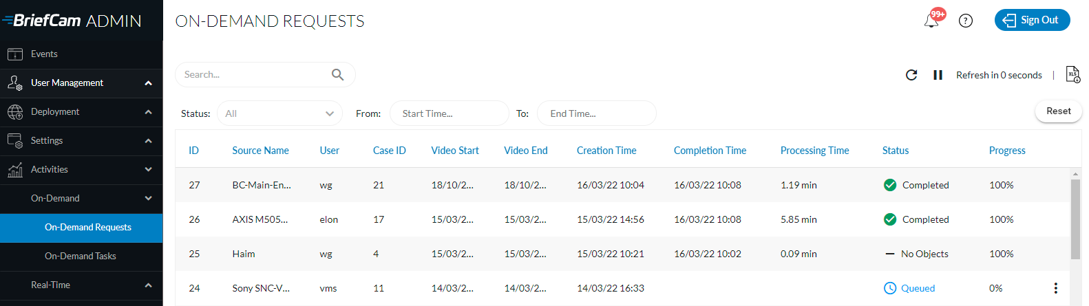Pause the auto-refresh timer
1089x306 pixels.
(938, 75)
